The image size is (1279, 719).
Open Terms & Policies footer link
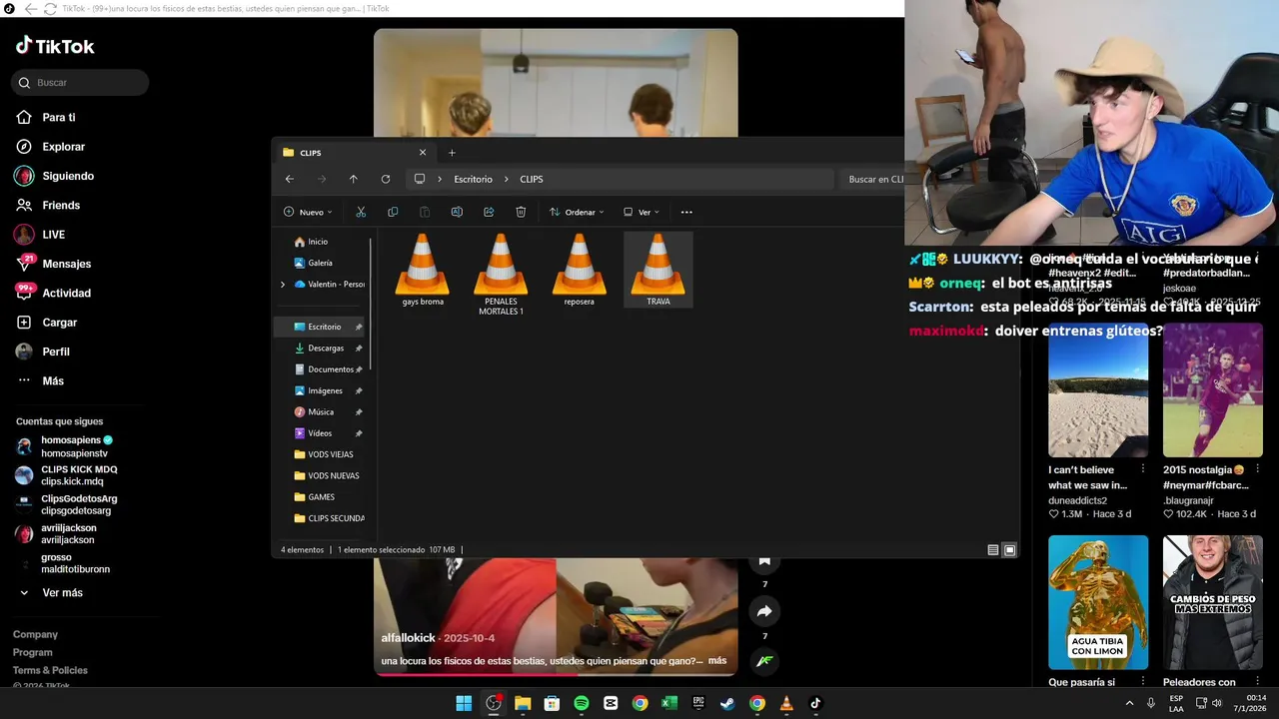(50, 670)
